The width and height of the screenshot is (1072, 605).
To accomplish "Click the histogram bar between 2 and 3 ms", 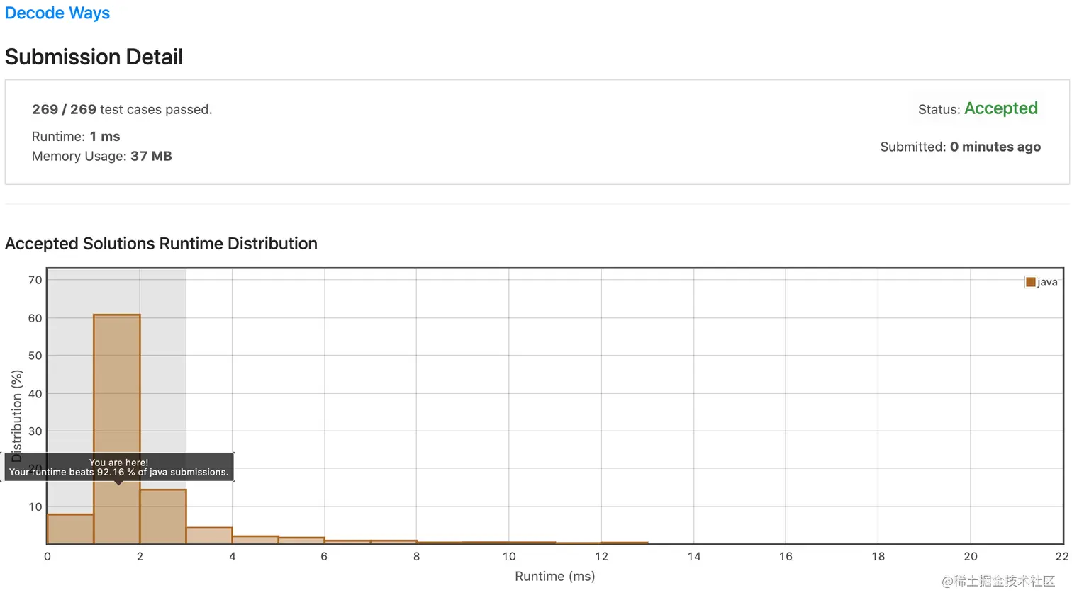I will [163, 516].
